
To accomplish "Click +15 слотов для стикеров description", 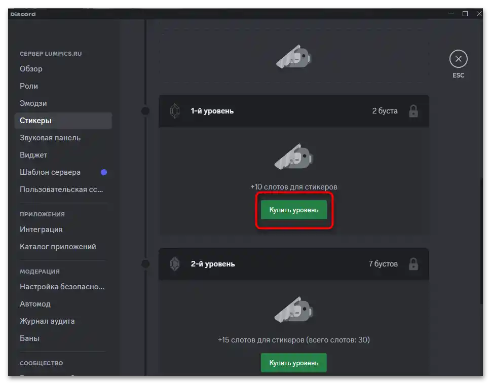I will click(x=294, y=340).
